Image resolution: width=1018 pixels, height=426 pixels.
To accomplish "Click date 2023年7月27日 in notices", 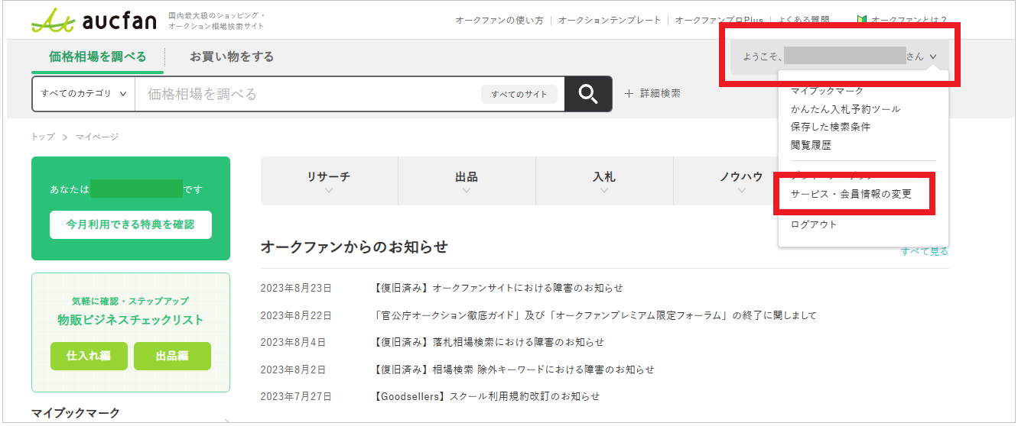I will [296, 396].
